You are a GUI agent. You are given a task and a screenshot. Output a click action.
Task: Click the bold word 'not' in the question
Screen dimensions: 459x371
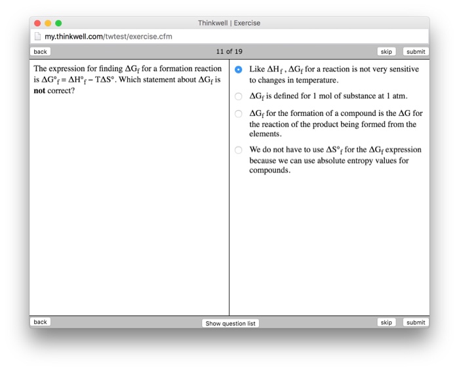pos(39,90)
